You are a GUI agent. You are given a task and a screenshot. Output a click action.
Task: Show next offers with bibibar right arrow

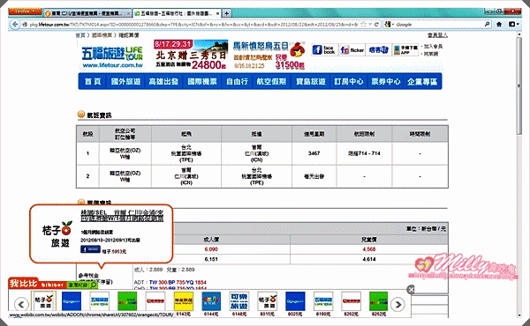click(397, 305)
